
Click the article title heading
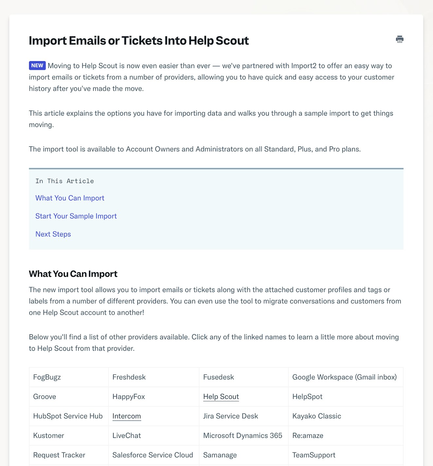click(139, 41)
